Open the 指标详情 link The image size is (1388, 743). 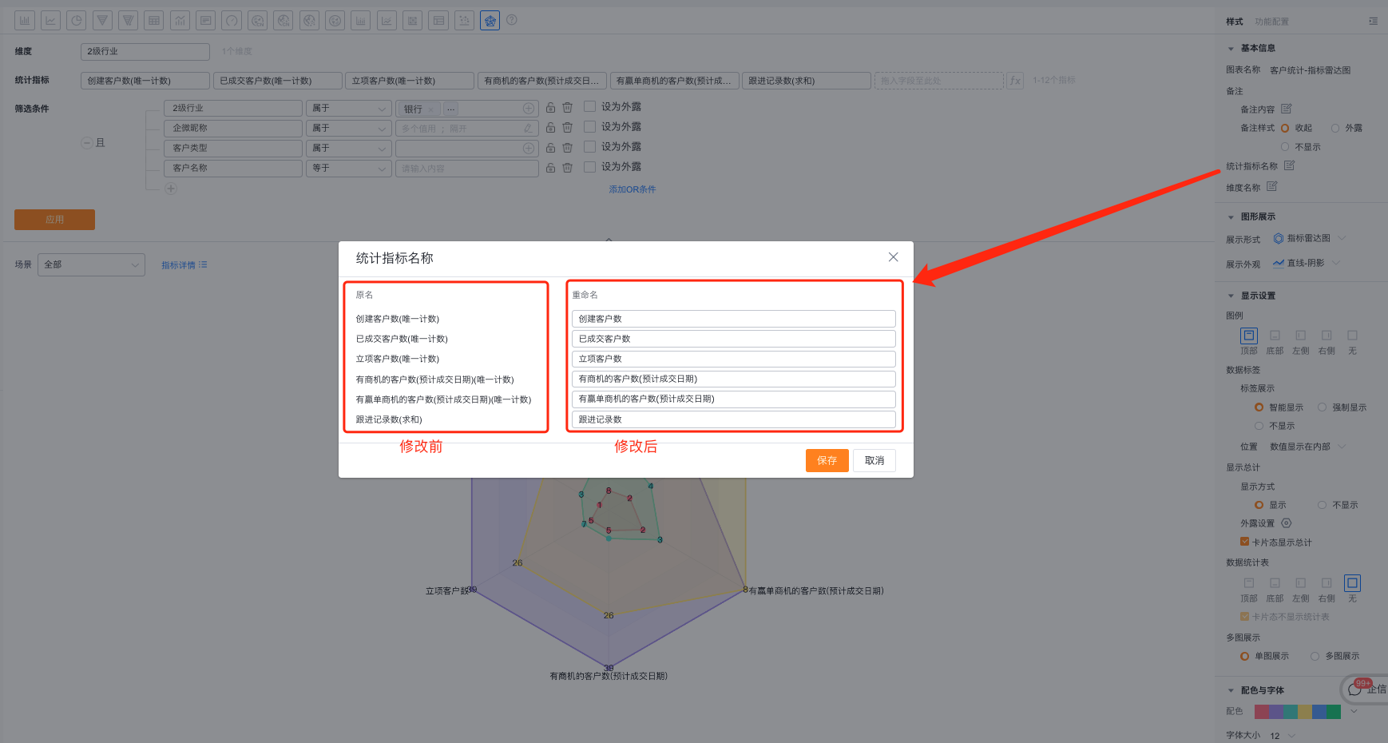click(184, 265)
